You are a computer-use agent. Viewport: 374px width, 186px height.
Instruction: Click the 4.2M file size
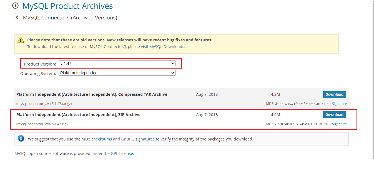[x=275, y=94]
